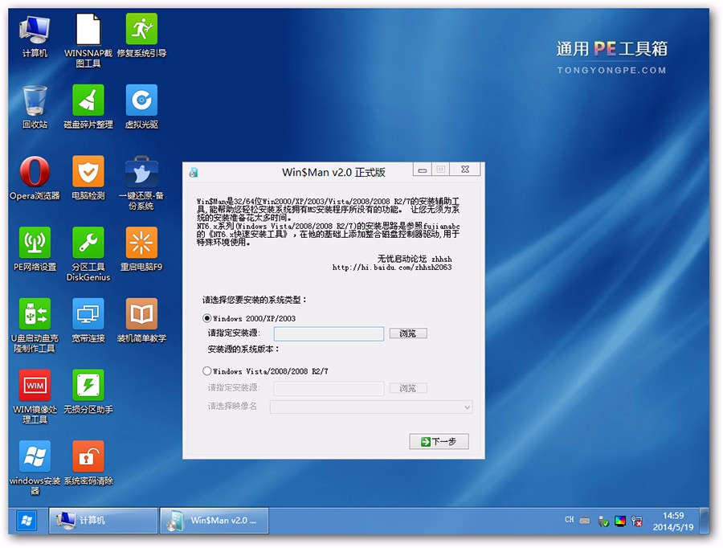Open the WIM镜像处理工具 icon
The height and width of the screenshot is (548, 723).
pyautogui.click(x=35, y=386)
